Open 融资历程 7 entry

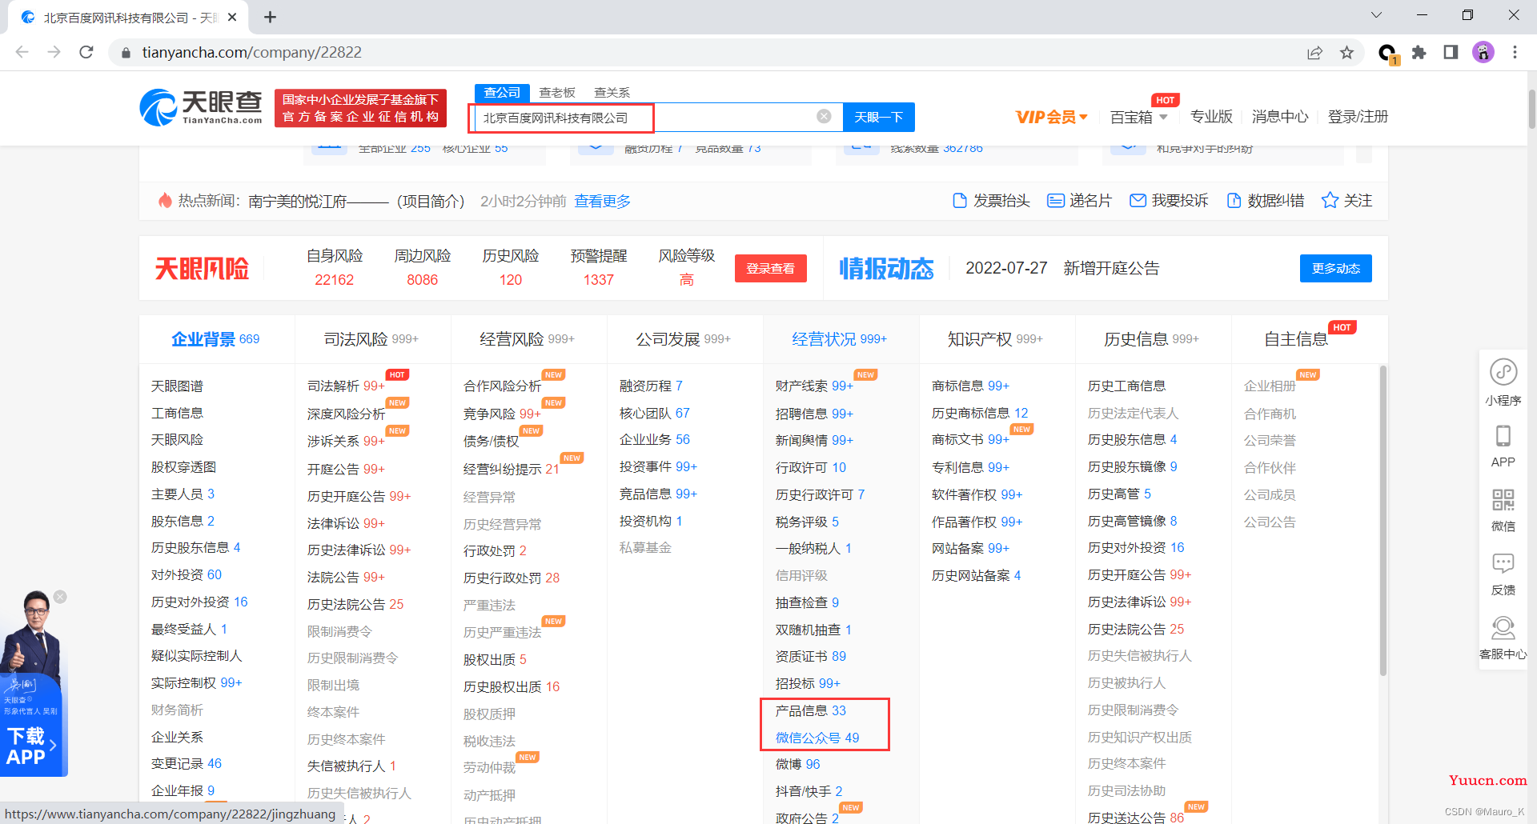651,386
